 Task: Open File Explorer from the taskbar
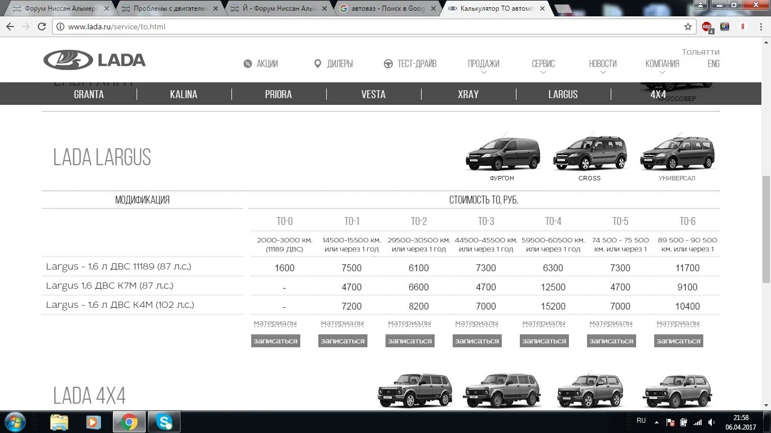point(59,422)
